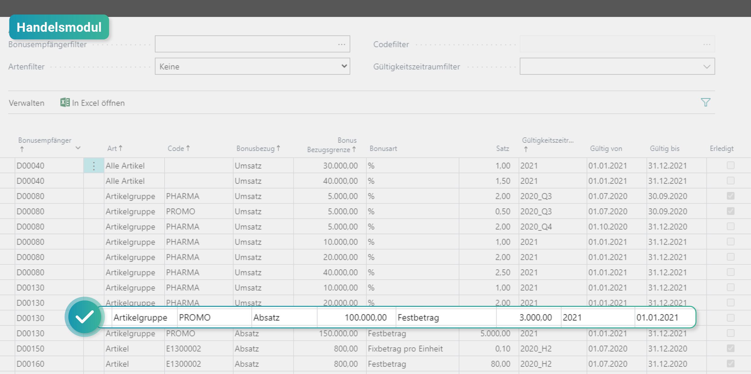The image size is (751, 374).
Task: Click the Handelsmodul badge
Action: (x=59, y=27)
